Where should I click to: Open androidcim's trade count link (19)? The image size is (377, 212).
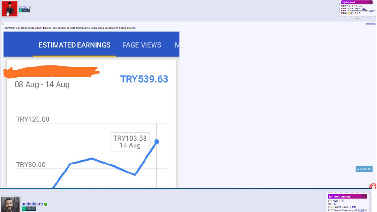coord(353,207)
